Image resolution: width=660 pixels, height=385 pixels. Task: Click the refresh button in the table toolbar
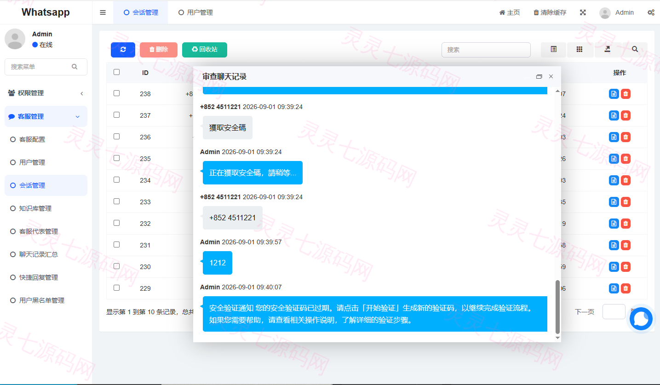point(123,50)
